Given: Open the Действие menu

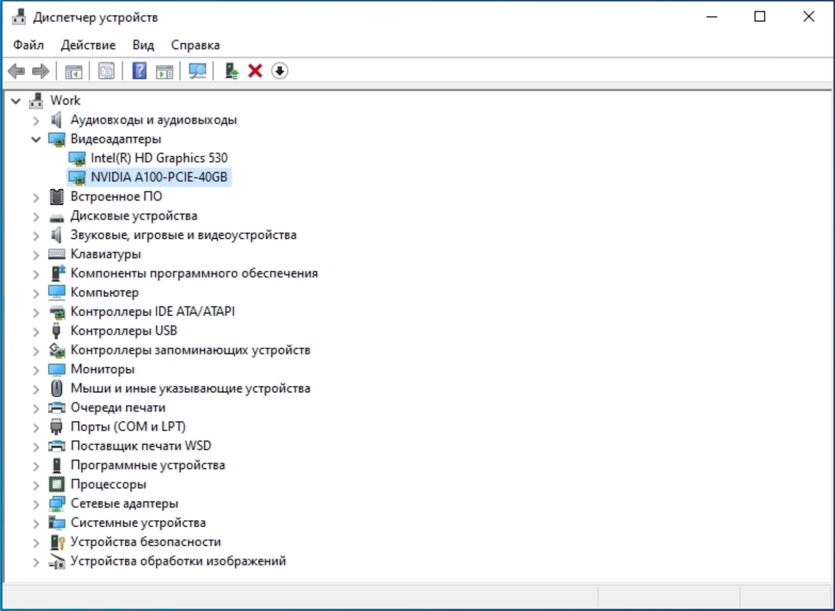Looking at the screenshot, I should 88,45.
